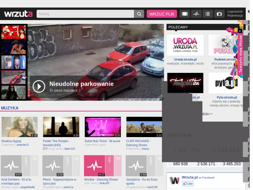Select the red cars parking thumbnail

click(x=14, y=77)
